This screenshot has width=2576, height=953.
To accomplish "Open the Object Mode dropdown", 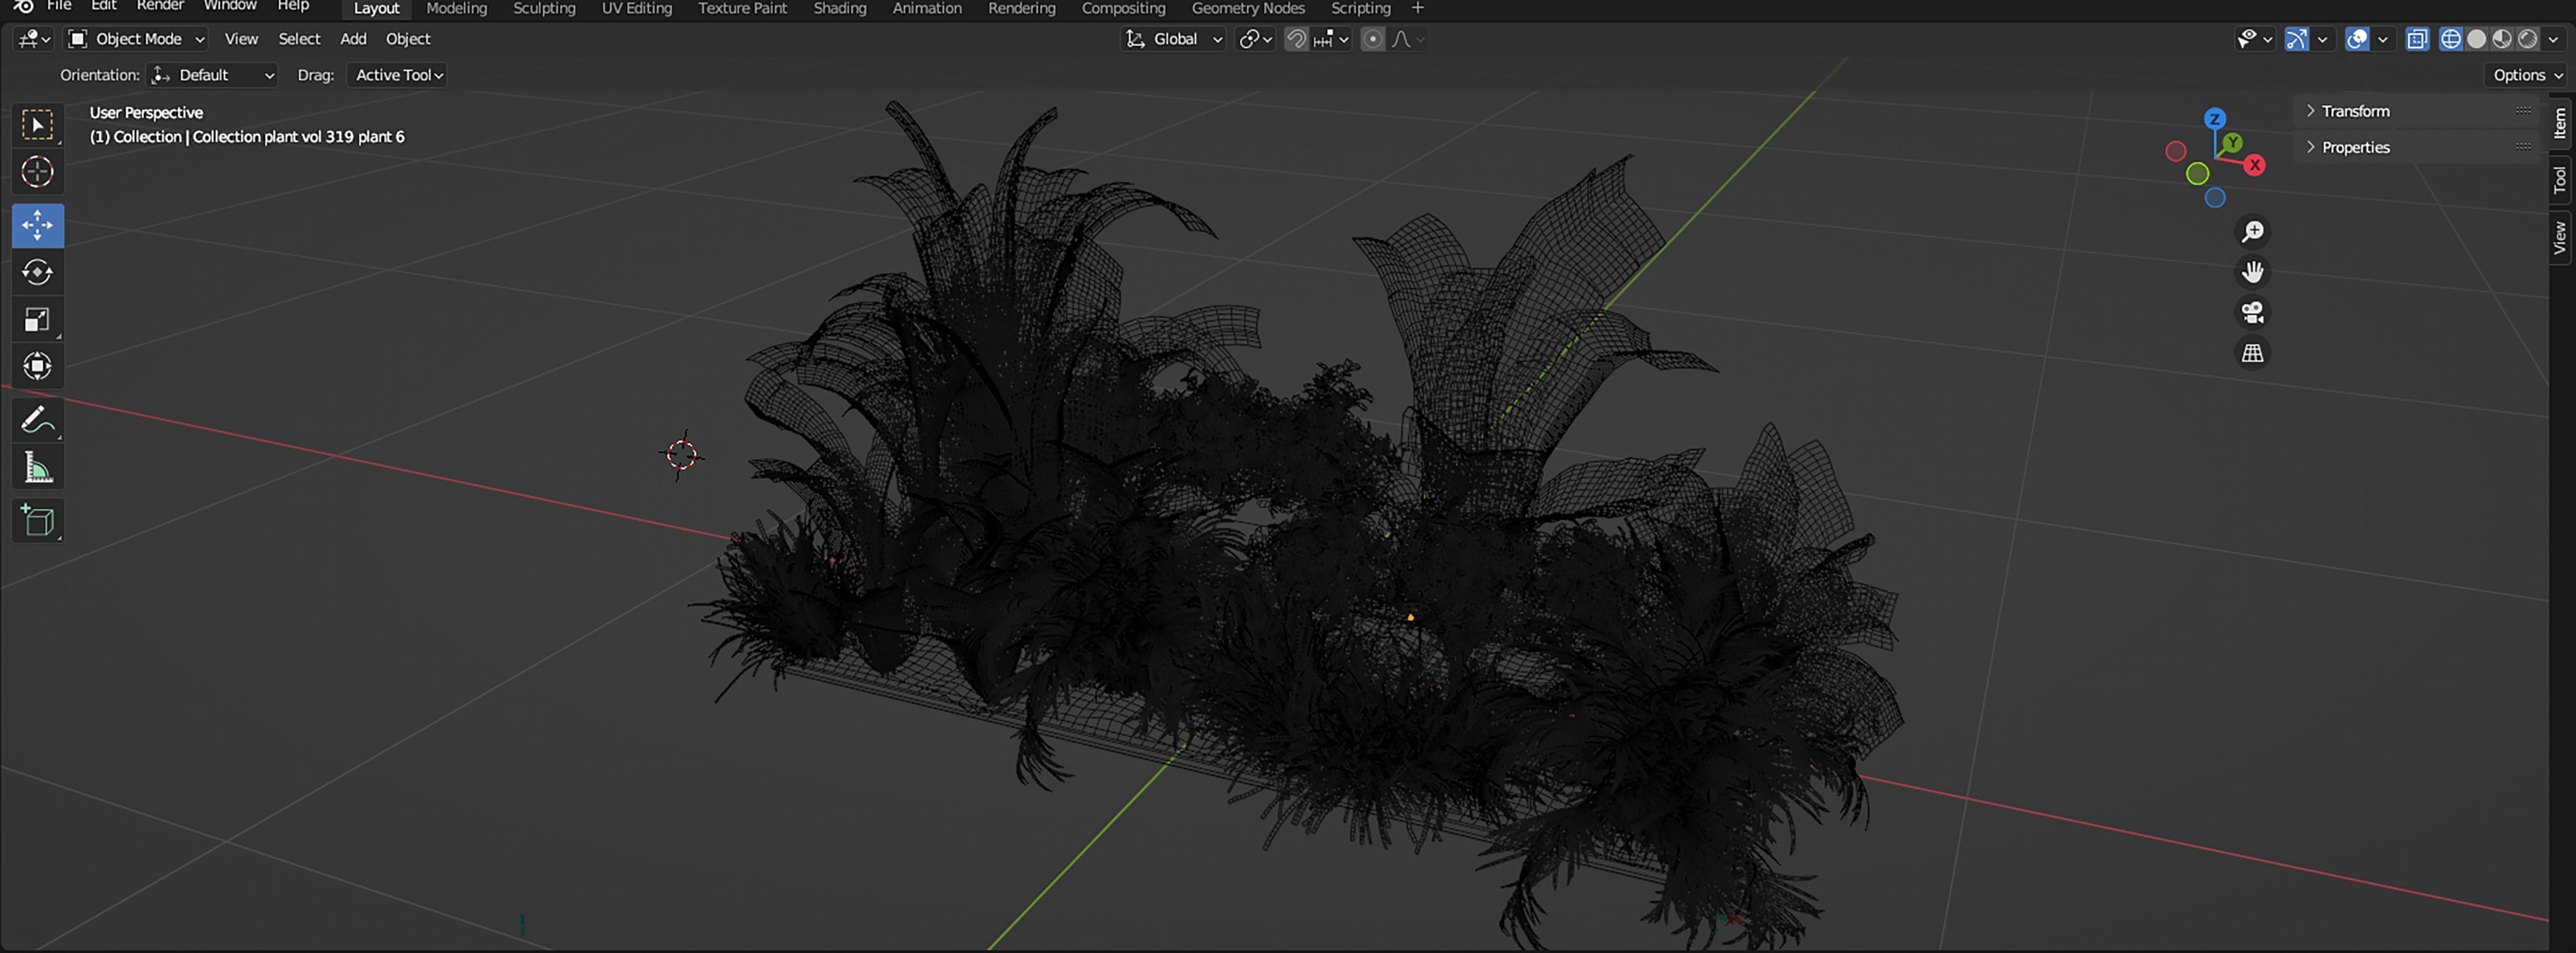I will [137, 39].
